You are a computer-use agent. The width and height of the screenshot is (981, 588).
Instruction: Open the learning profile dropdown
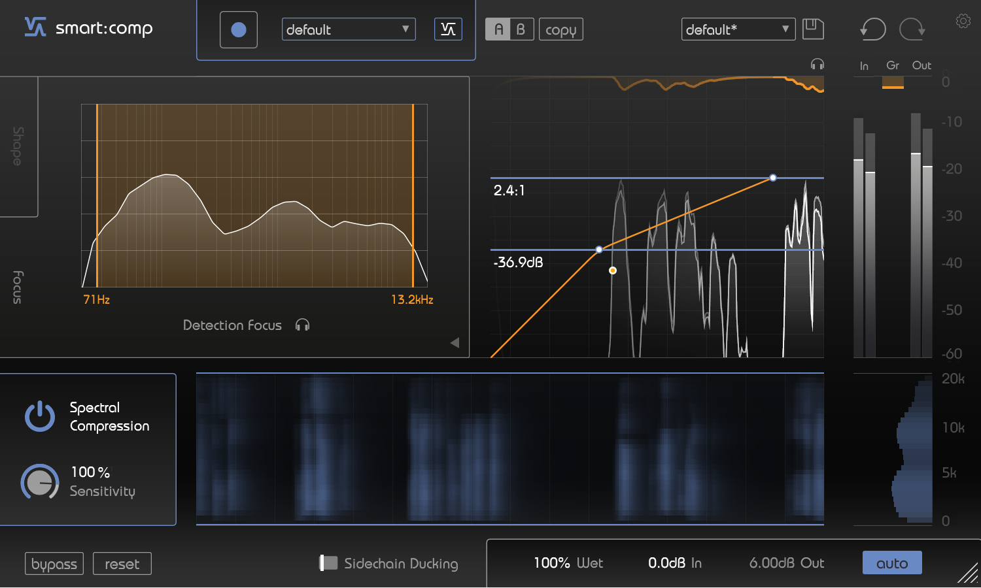348,29
